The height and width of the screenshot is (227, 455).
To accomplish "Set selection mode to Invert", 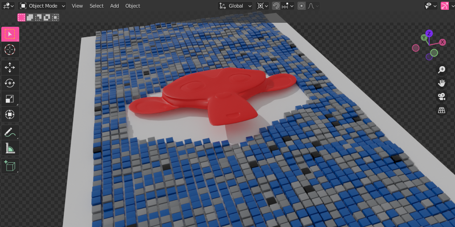I will click(x=47, y=17).
